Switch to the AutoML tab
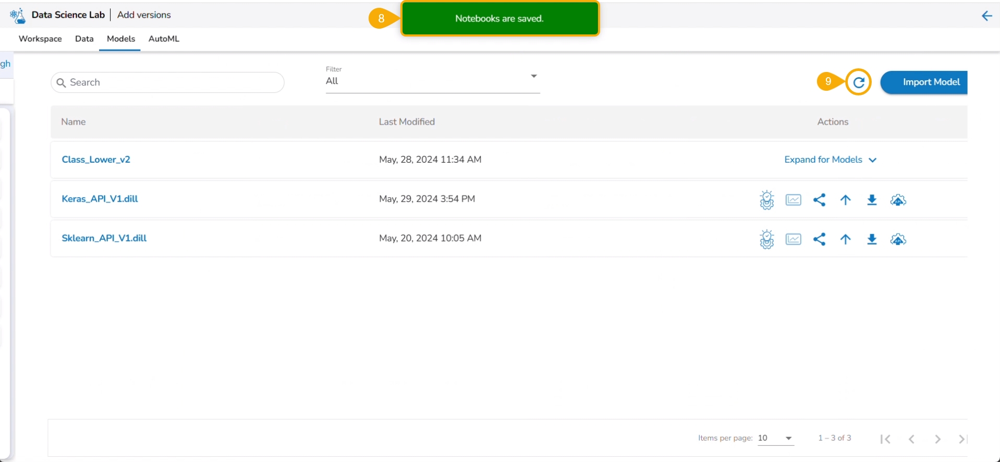The width and height of the screenshot is (1000, 462). [x=164, y=39]
